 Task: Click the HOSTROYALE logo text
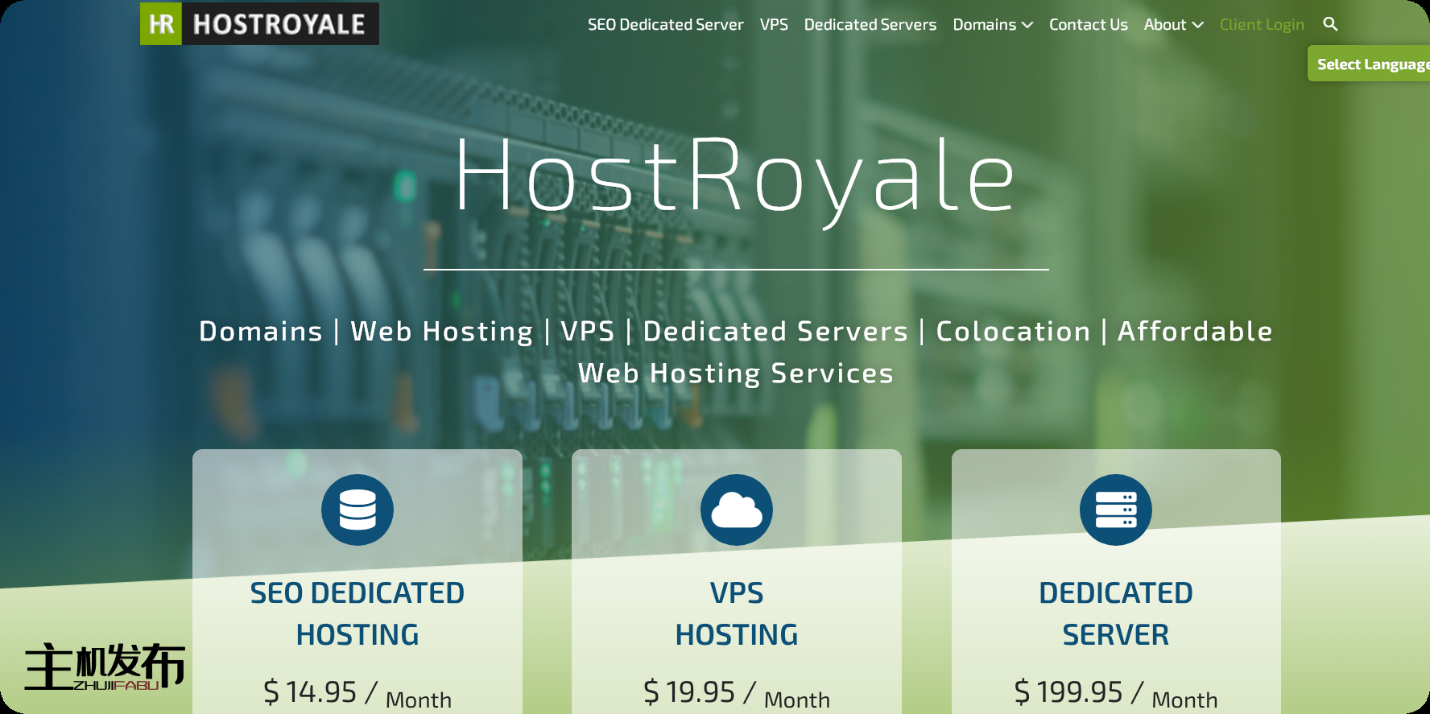click(x=279, y=24)
